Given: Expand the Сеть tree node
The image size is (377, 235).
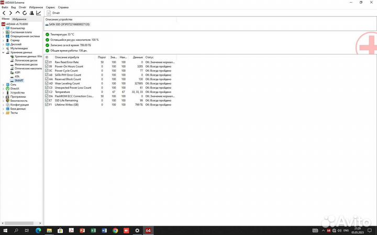Looking at the screenshot, I should [x=3, y=85].
